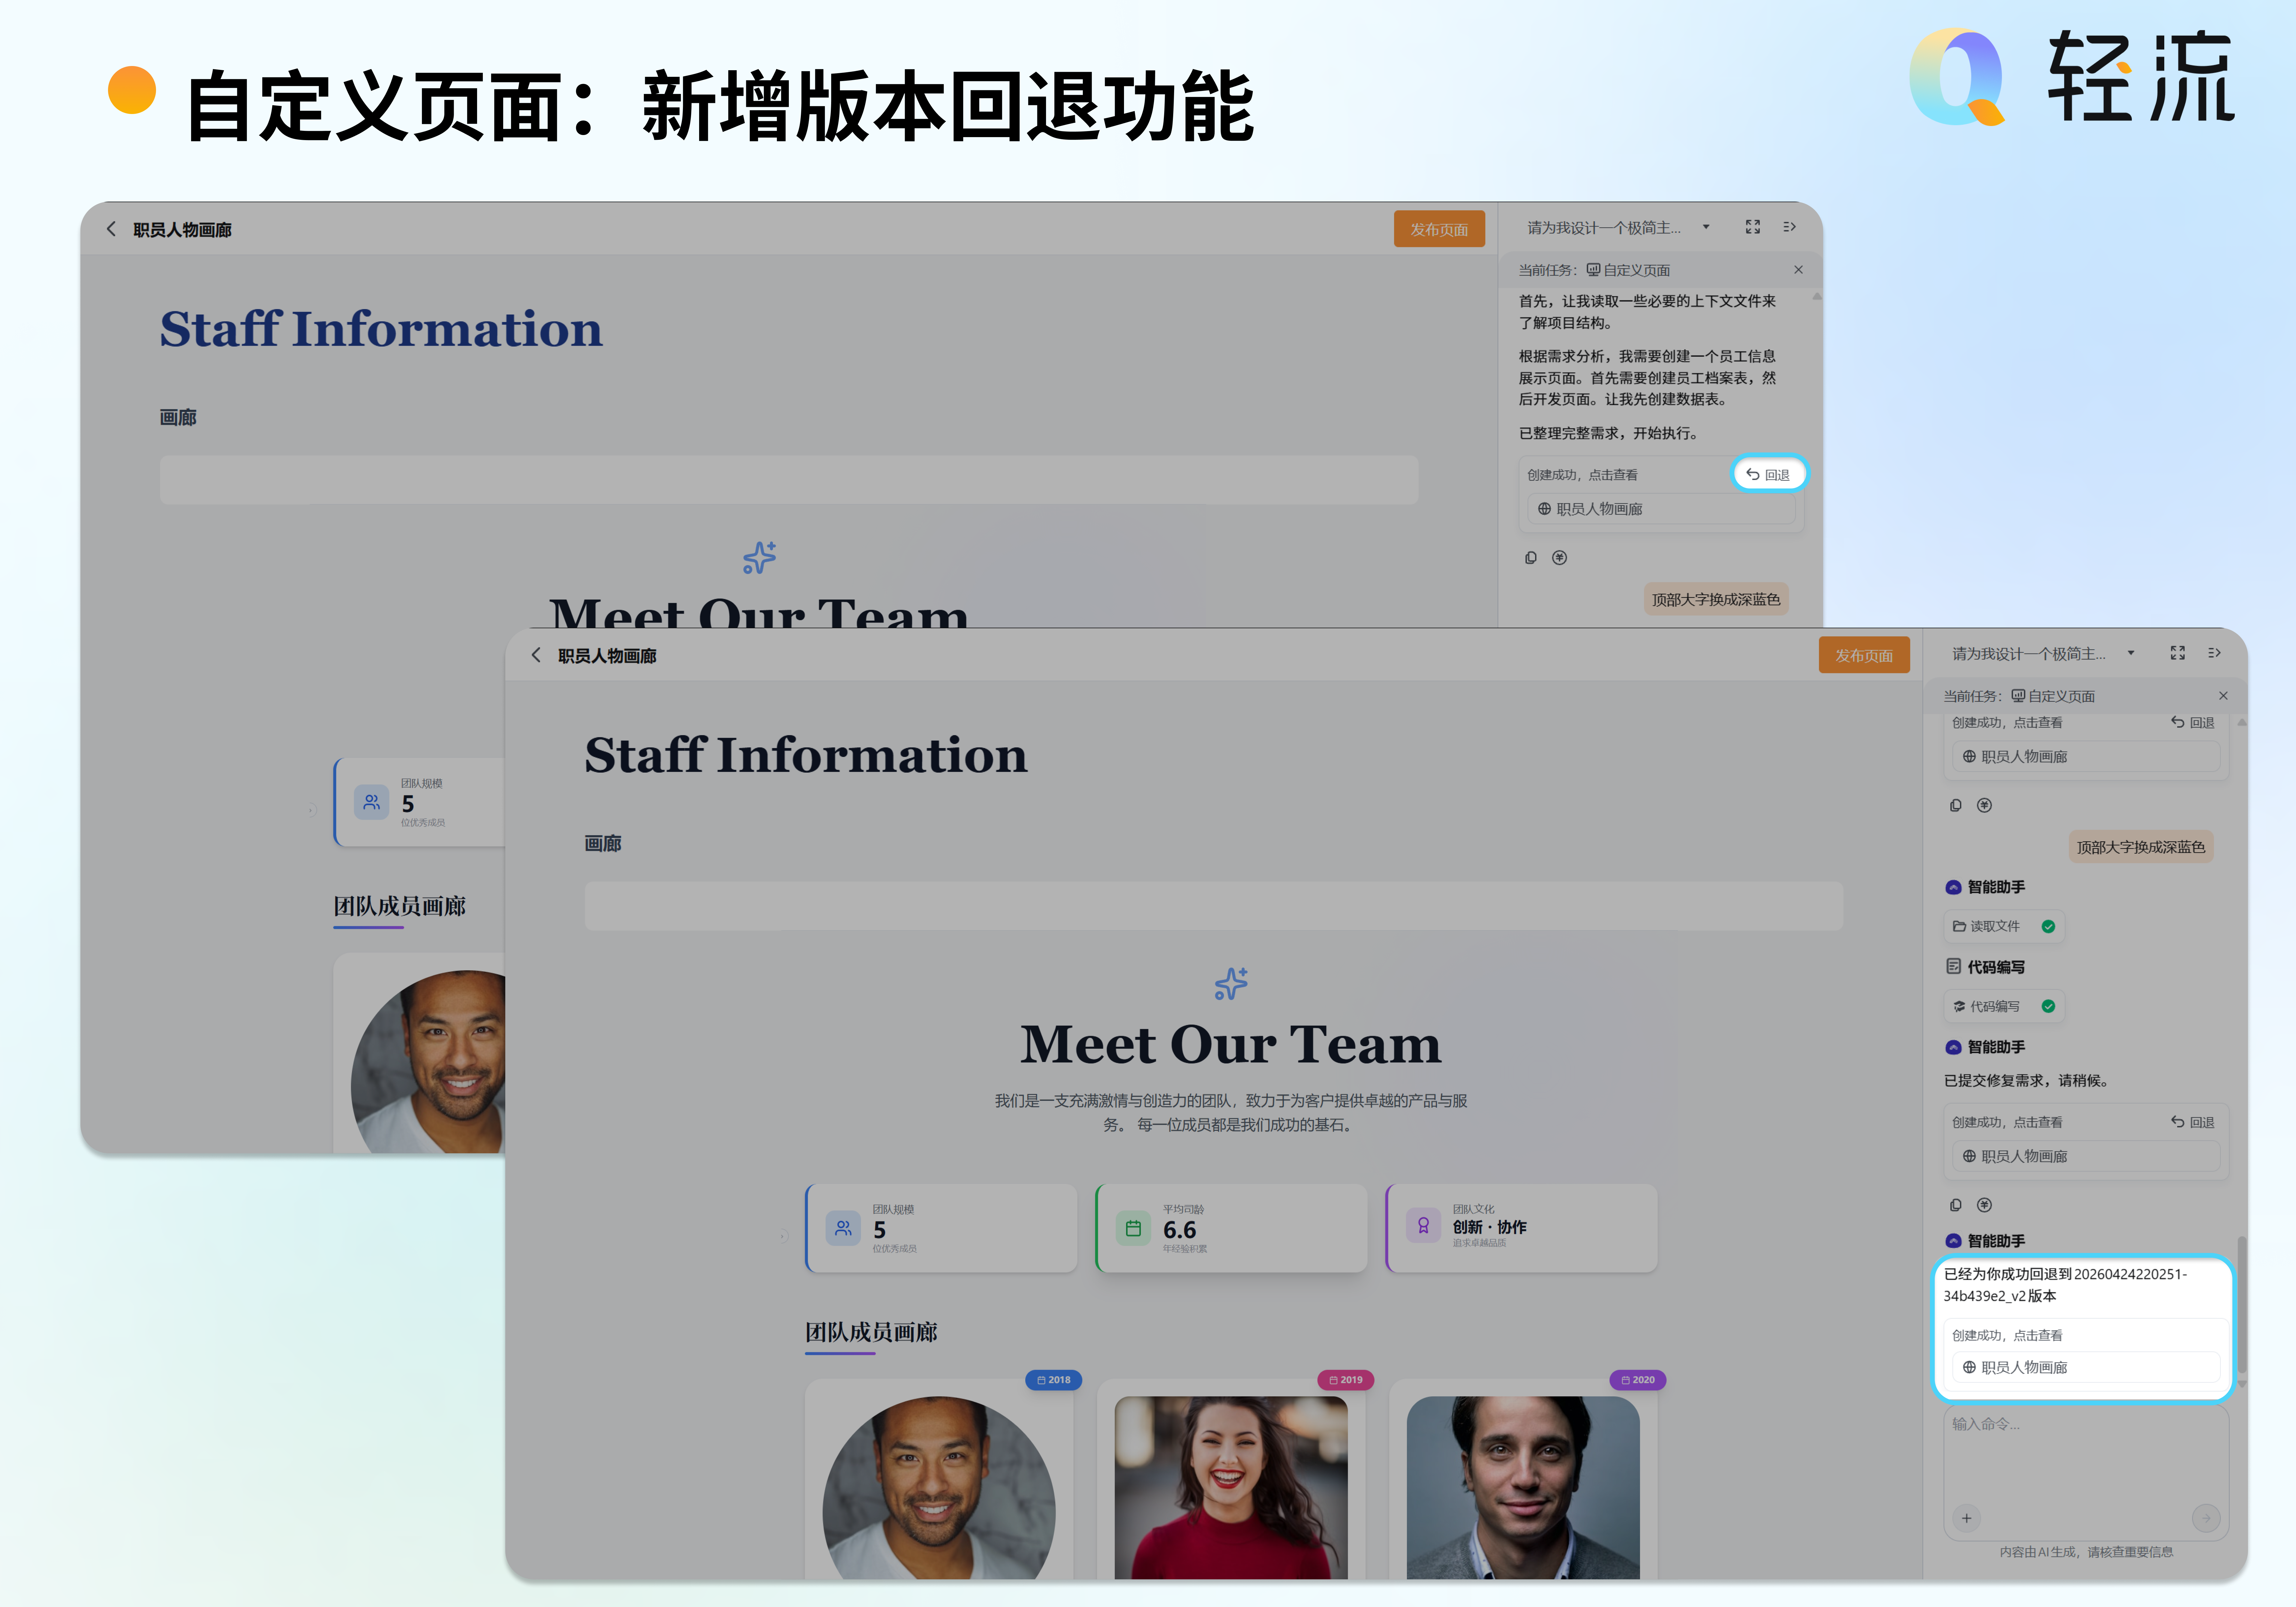Click the green check on the 代码编写 chip

2048,1006
